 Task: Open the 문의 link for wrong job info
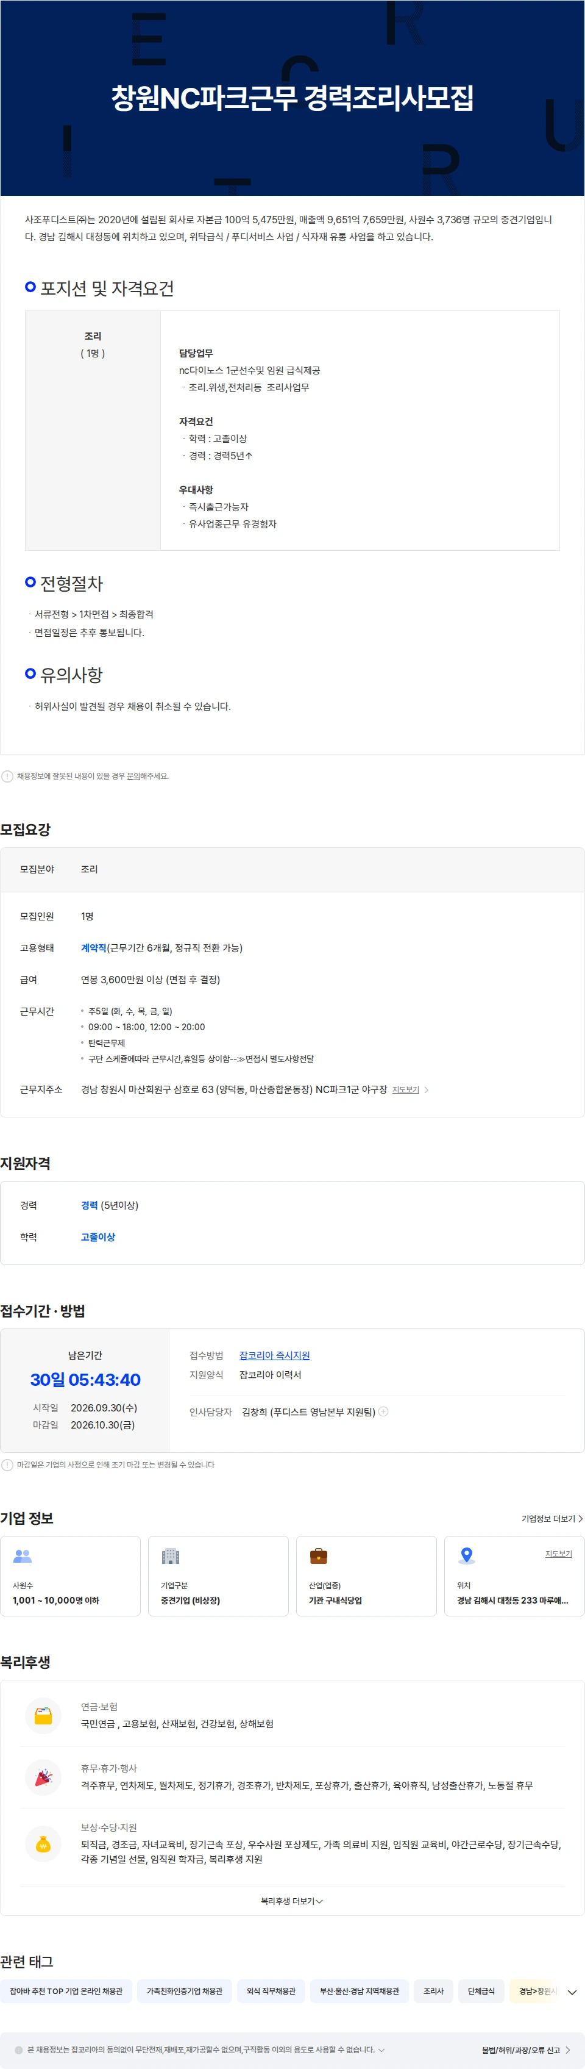coord(133,776)
